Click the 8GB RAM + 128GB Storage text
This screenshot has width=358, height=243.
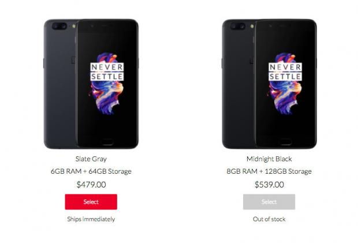269,171
